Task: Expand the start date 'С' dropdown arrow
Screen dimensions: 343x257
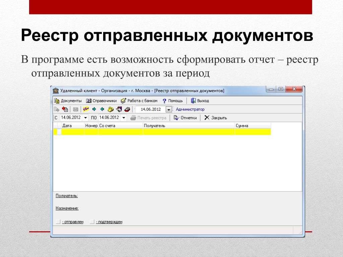Action: pyautogui.click(x=85, y=118)
